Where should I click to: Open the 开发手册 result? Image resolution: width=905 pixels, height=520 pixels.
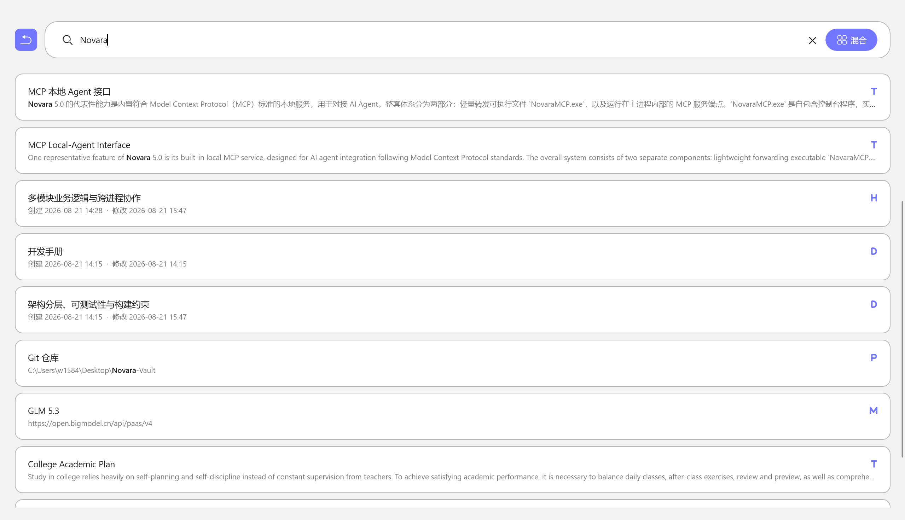tap(452, 257)
